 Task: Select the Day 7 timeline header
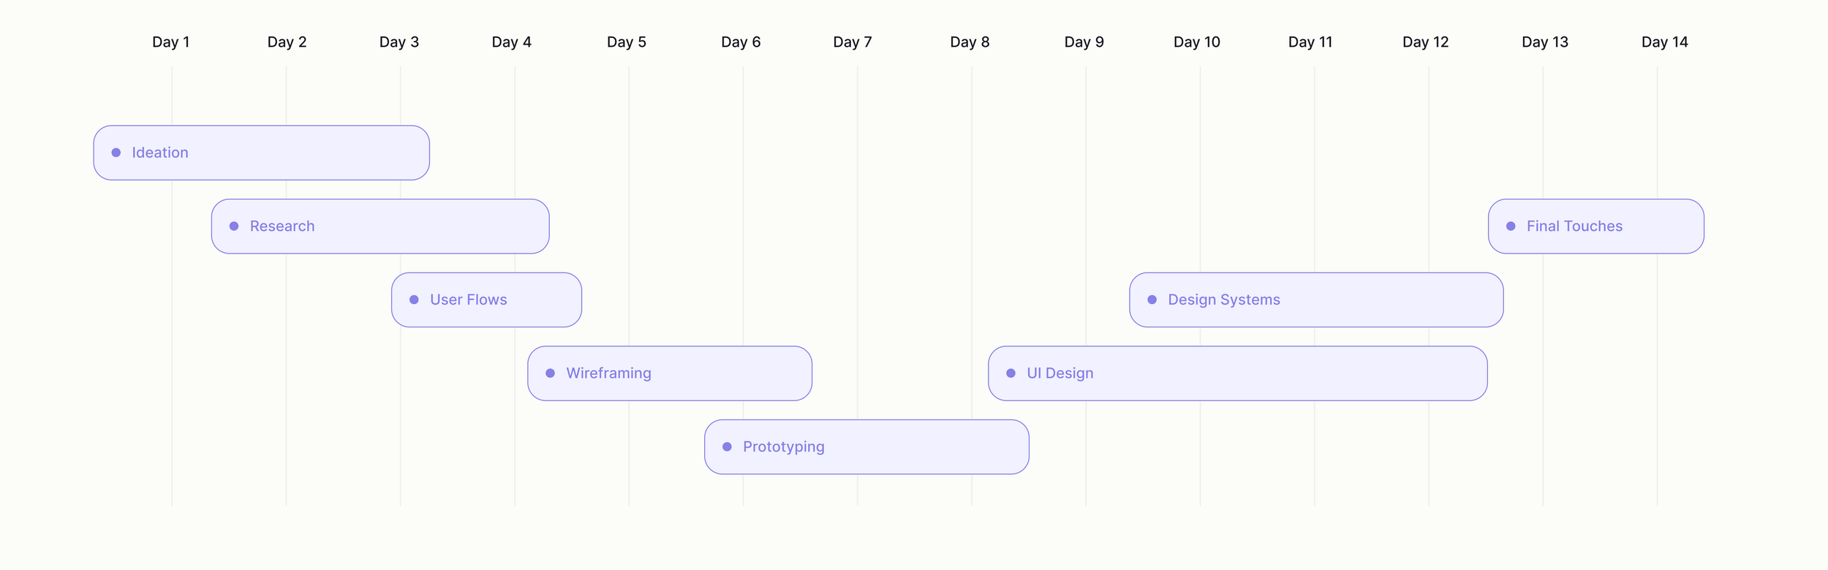point(853,42)
